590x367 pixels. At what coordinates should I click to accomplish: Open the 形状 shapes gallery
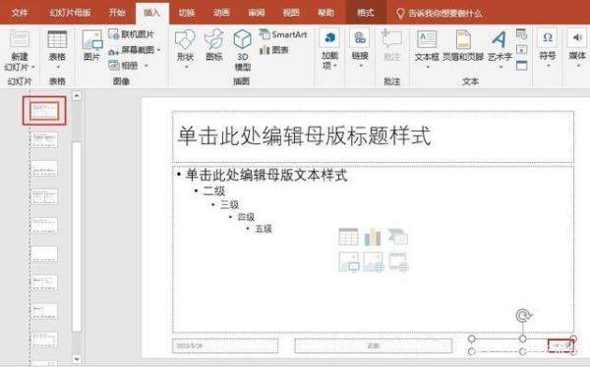click(185, 50)
